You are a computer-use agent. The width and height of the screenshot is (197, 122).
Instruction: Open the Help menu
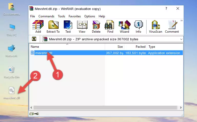102,16
